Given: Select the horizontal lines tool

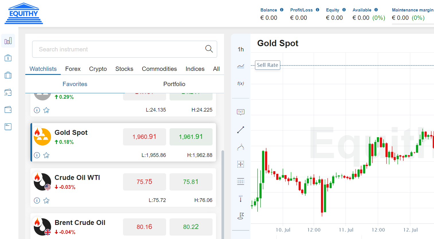Looking at the screenshot, I should point(241,181).
